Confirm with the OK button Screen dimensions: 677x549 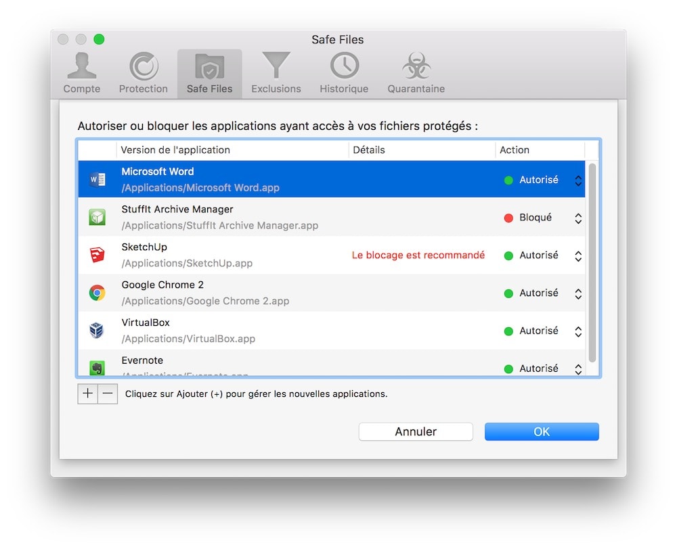(x=542, y=432)
